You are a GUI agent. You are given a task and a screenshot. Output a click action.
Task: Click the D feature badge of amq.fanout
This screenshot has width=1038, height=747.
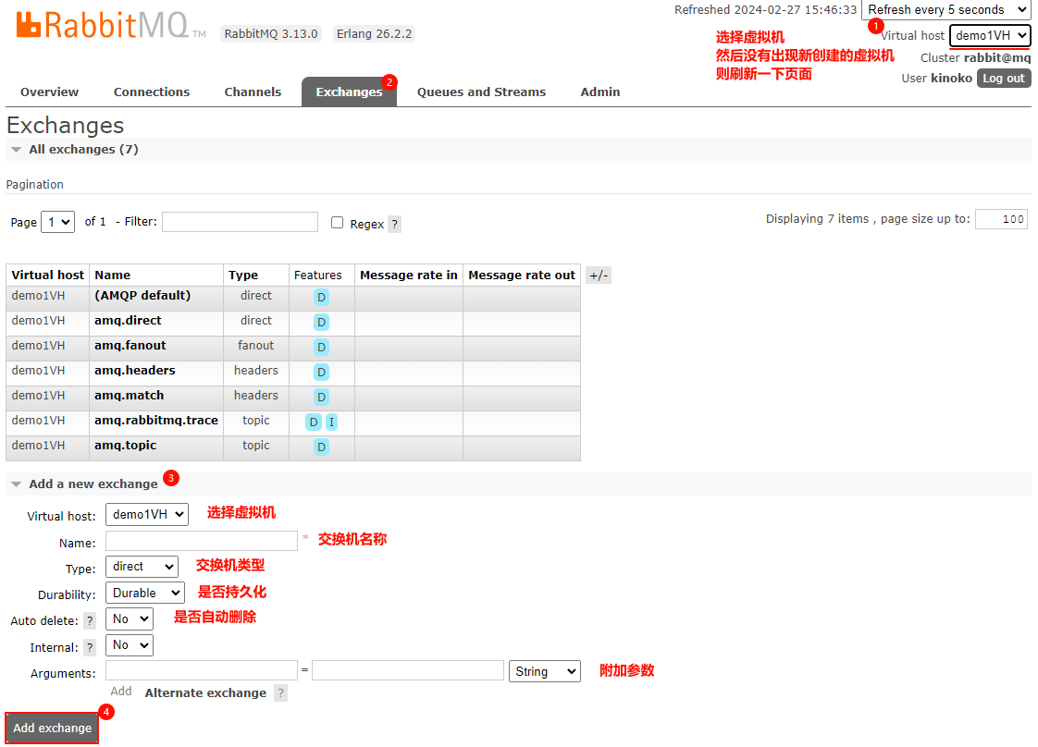click(321, 348)
